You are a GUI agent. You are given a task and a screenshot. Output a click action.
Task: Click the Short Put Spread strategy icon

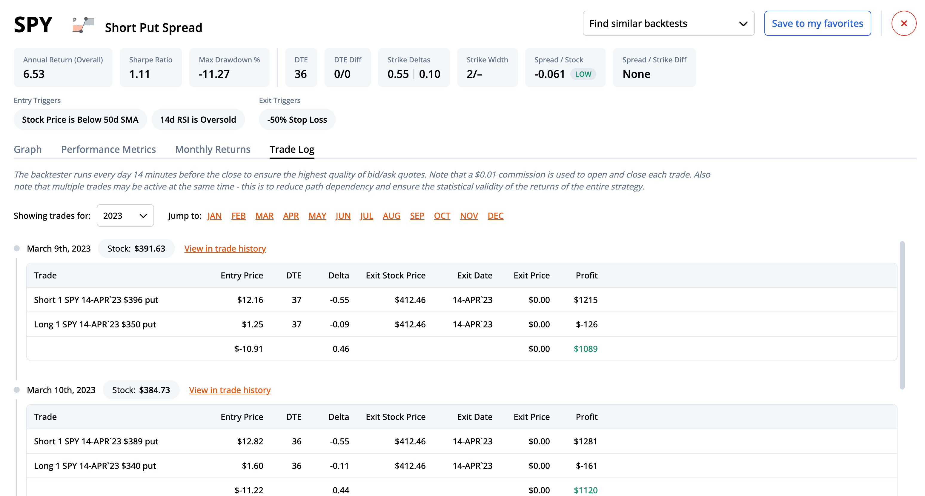[x=83, y=25]
